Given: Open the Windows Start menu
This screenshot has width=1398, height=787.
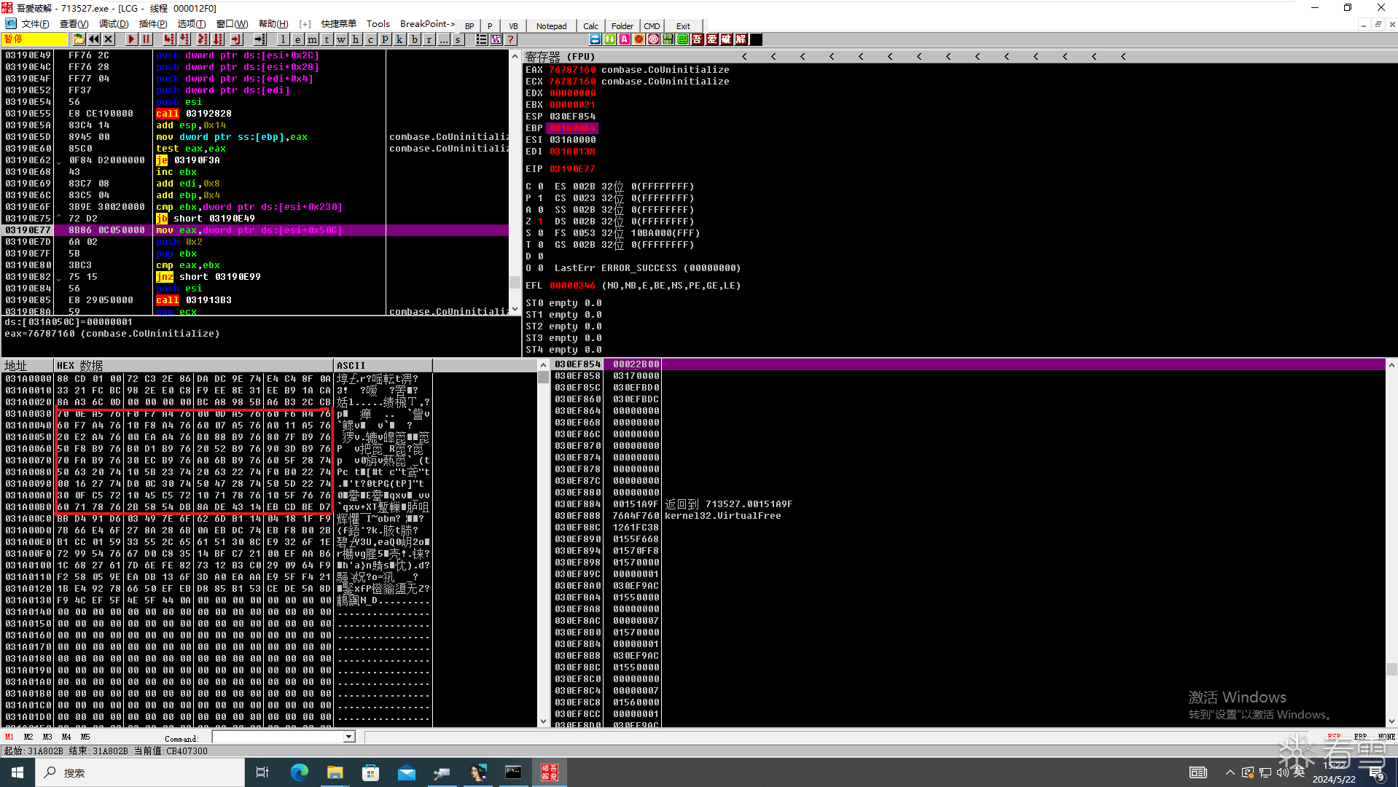Looking at the screenshot, I should pos(17,772).
